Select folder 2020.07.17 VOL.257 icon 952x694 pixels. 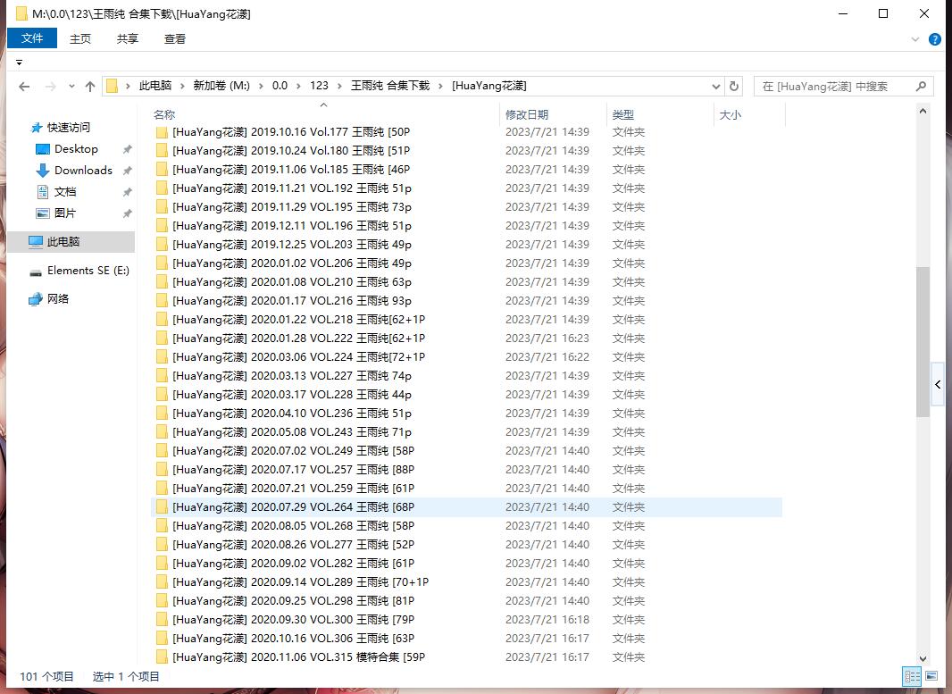[162, 470]
